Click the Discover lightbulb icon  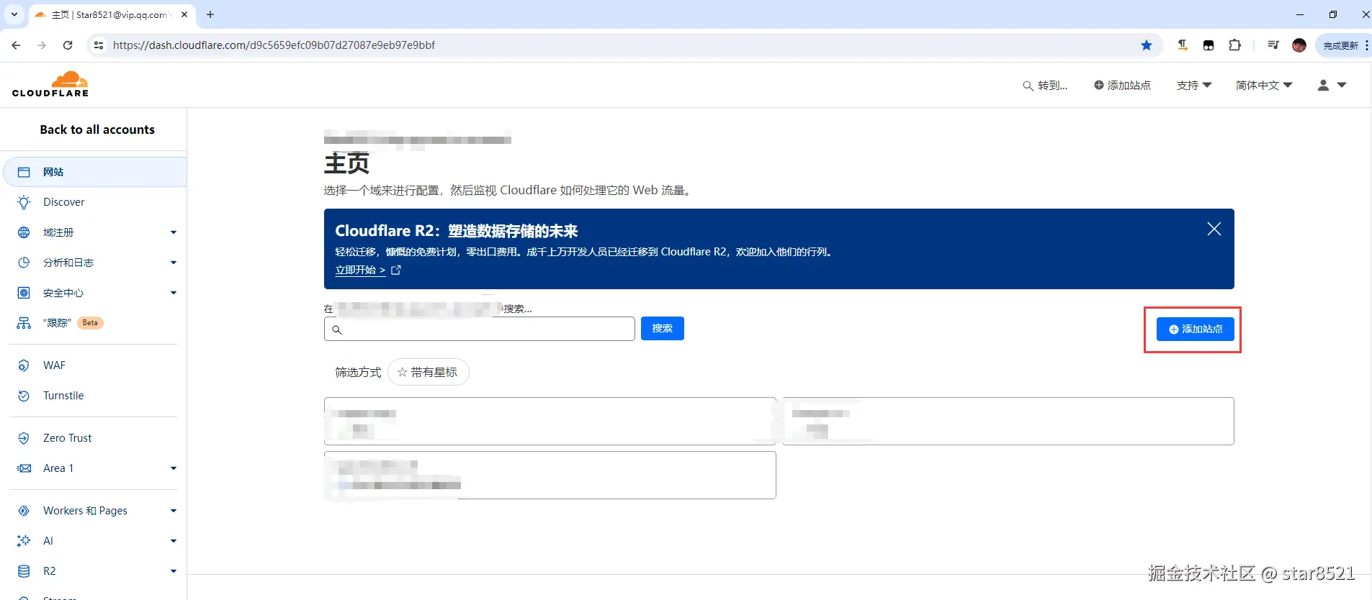pyautogui.click(x=24, y=202)
